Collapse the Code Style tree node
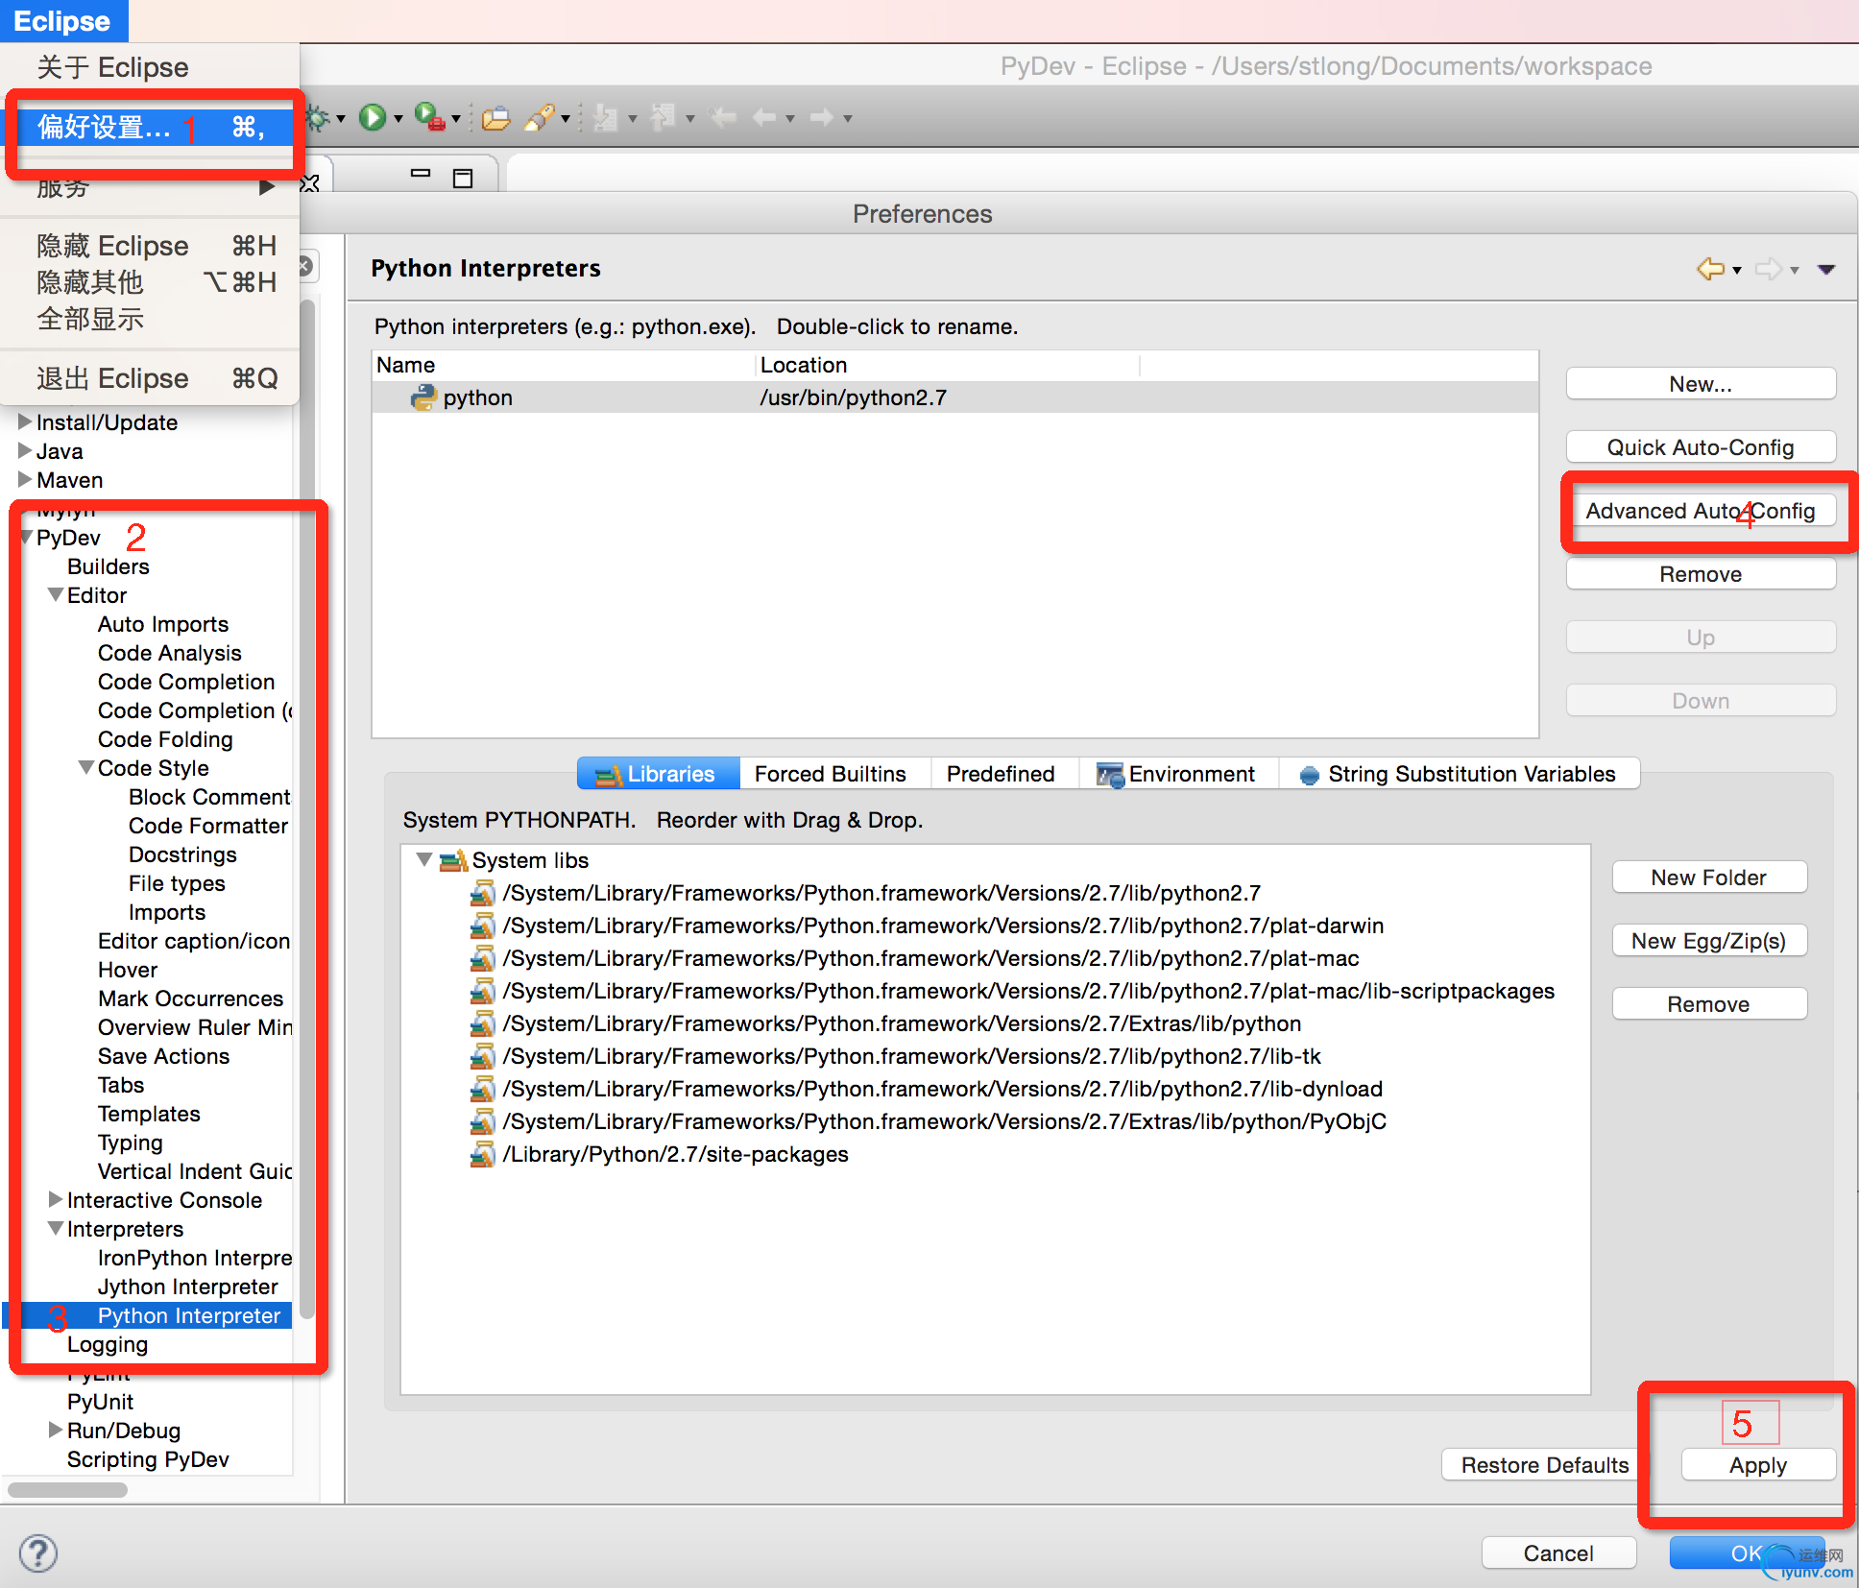1859x1588 pixels. 87,768
